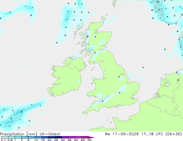This screenshot has width=183, height=141.
Task: Click the '20' legend scale number
Action: (x=49, y=140)
